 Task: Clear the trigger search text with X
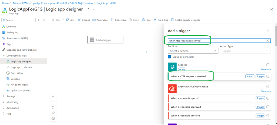268,41
